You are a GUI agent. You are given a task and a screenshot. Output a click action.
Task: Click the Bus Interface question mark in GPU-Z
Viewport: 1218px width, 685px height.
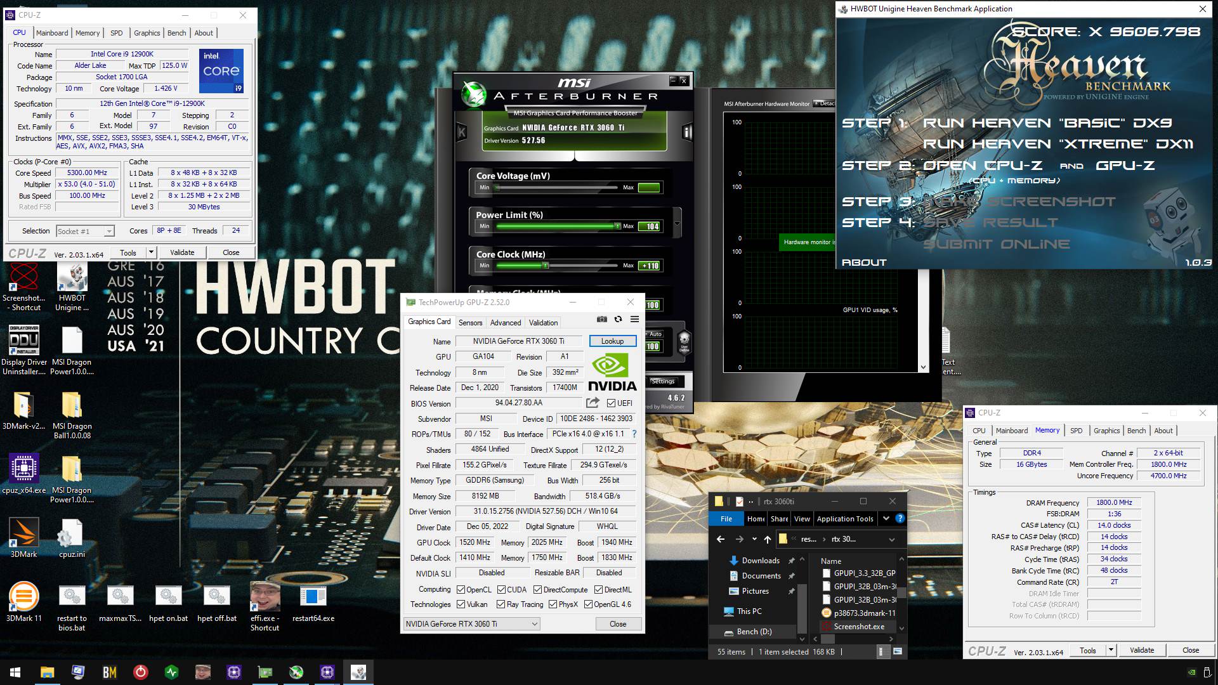coord(634,434)
